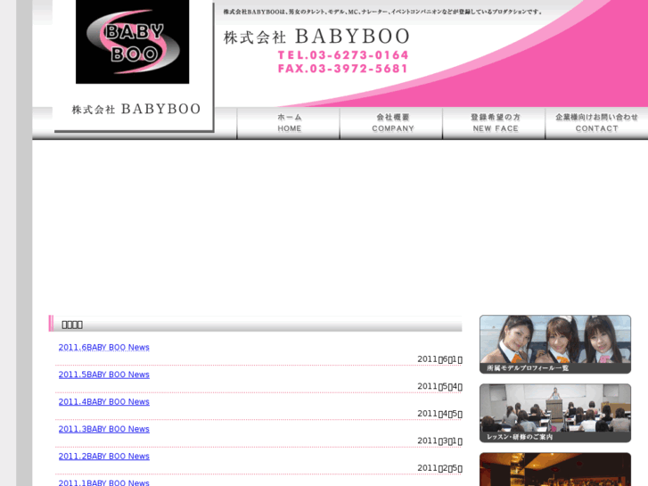The width and height of the screenshot is (648, 486).
Task: Open the lesson and training info banner
Action: (554, 413)
